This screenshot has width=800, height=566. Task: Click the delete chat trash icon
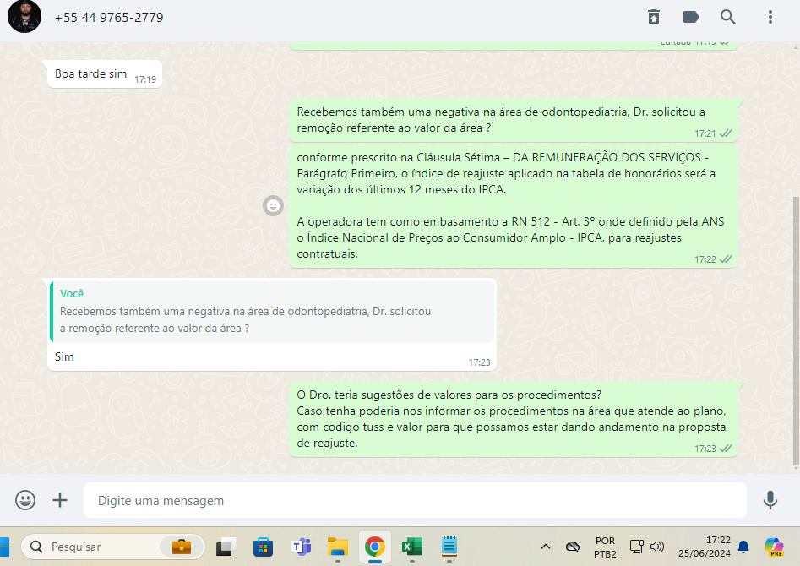[654, 17]
